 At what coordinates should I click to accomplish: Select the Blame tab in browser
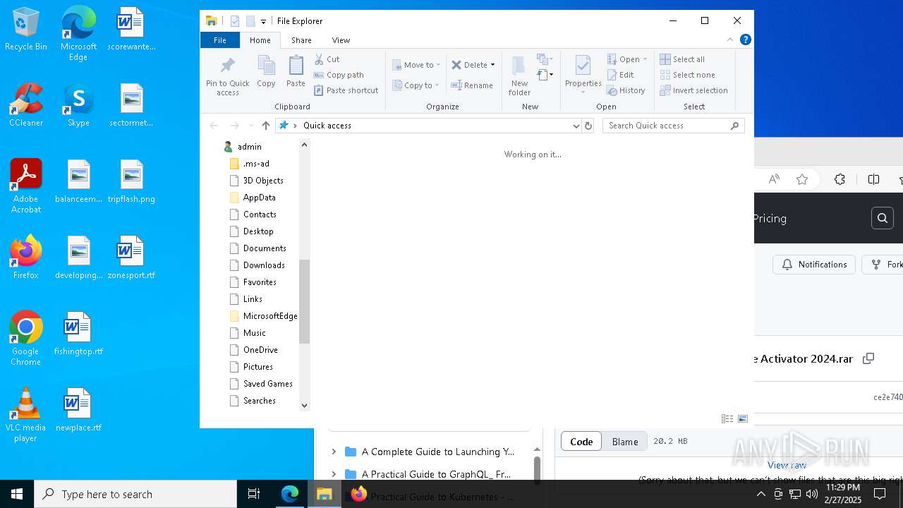(625, 442)
